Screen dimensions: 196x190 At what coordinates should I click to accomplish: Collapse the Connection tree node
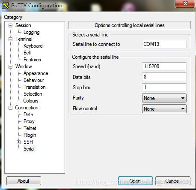tap(10, 108)
